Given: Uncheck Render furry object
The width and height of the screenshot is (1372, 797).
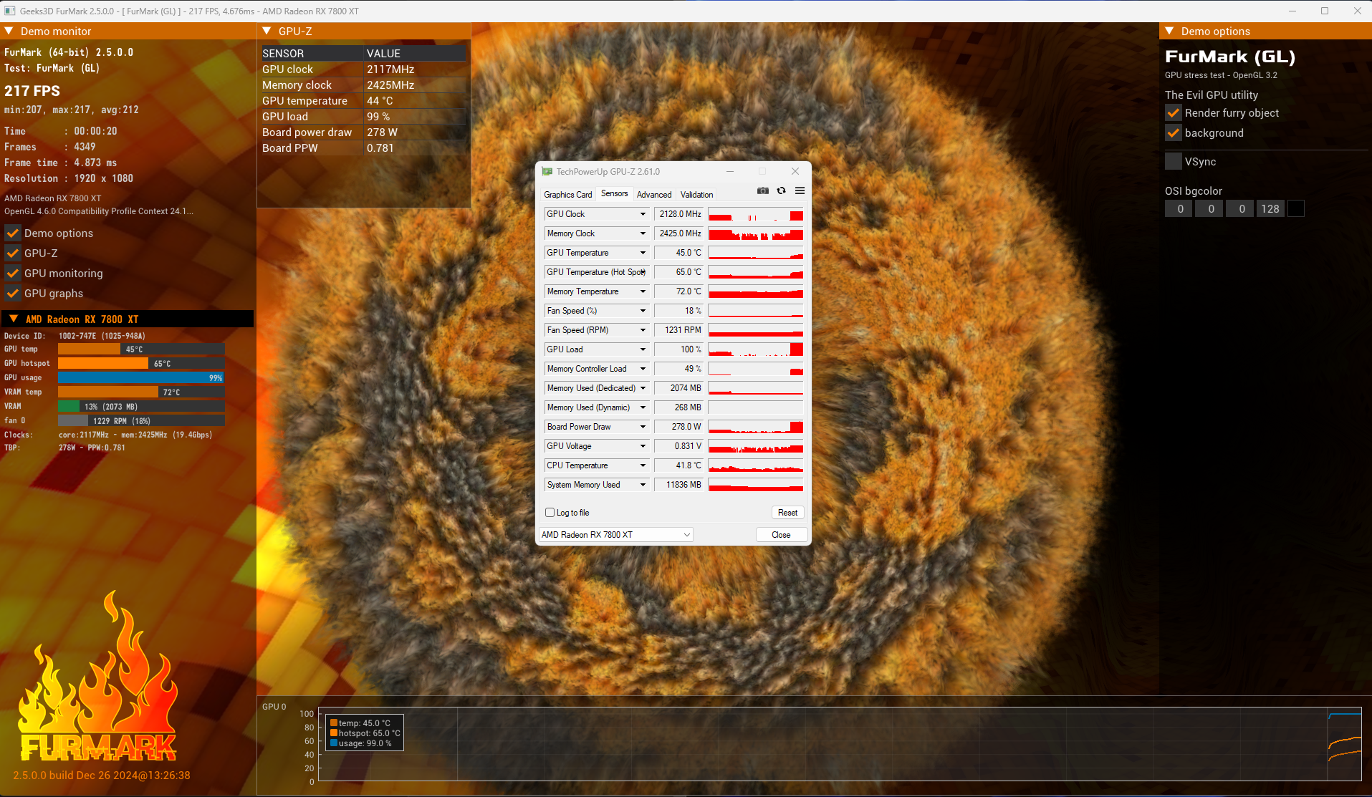Looking at the screenshot, I should coord(1174,113).
